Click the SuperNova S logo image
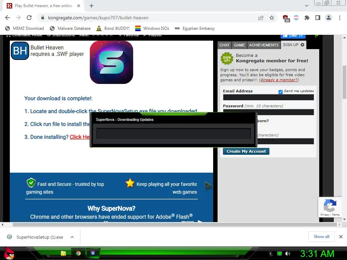 (111, 62)
